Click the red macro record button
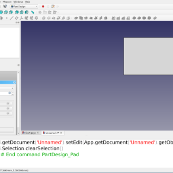173x173 pixels. pyautogui.click(x=43, y=6)
